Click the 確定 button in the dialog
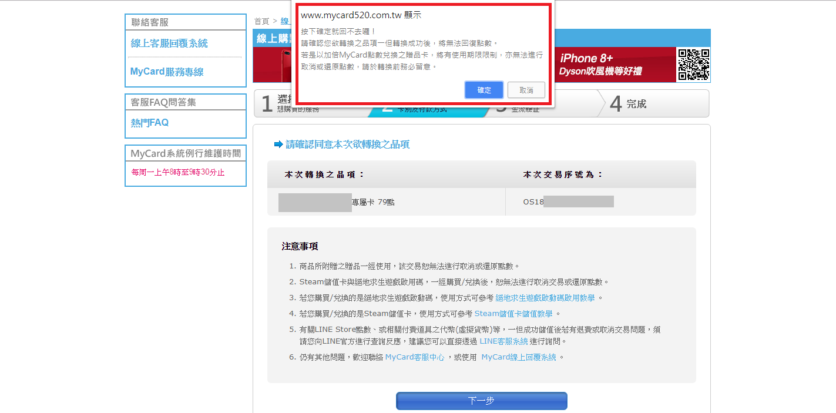836x413 pixels. [484, 90]
